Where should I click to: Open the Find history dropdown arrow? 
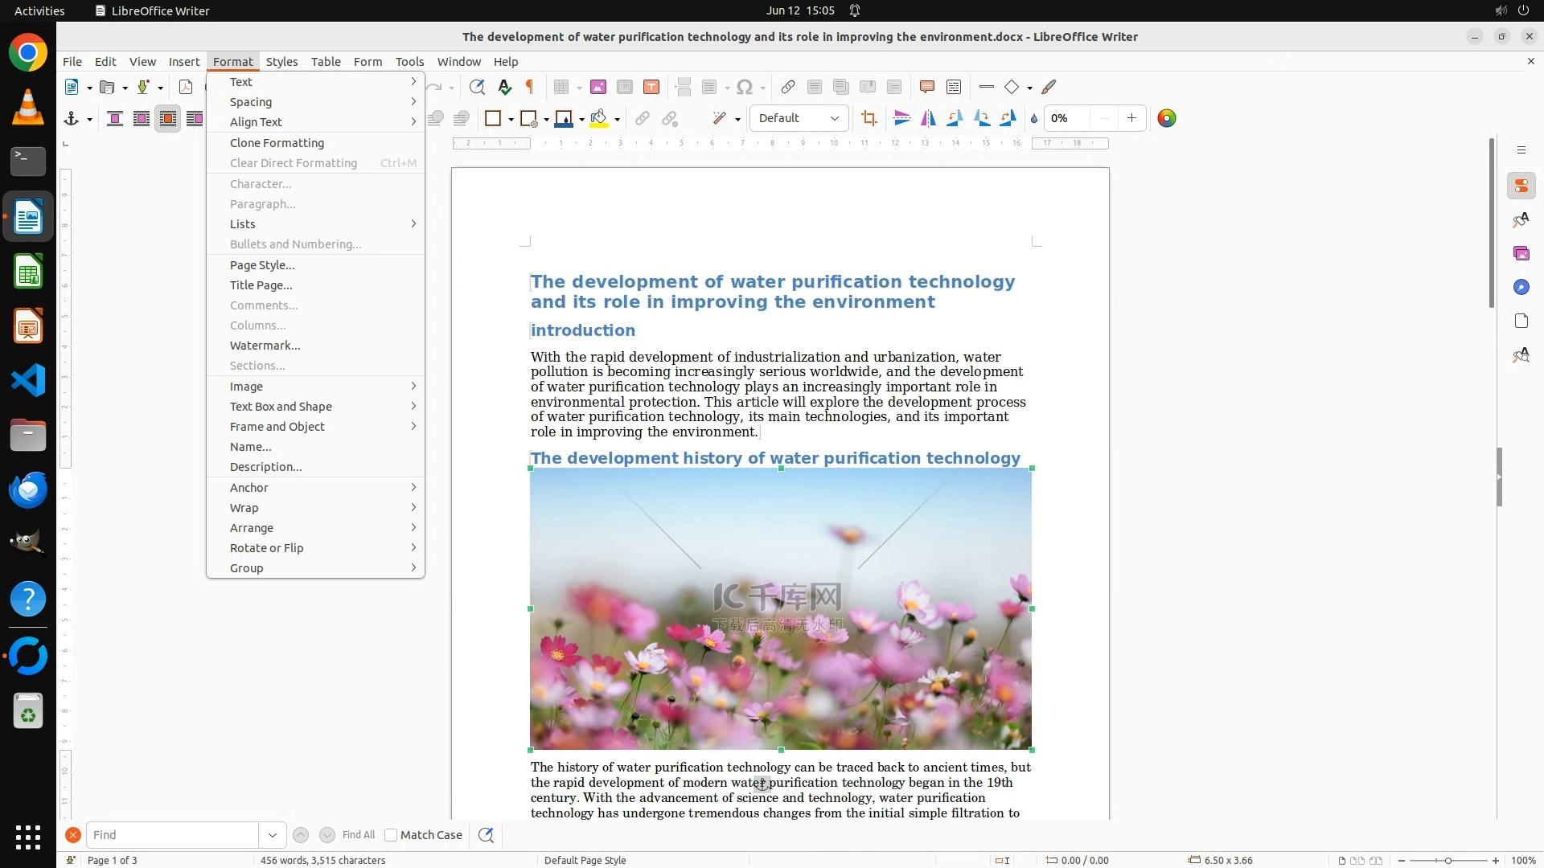tap(272, 835)
